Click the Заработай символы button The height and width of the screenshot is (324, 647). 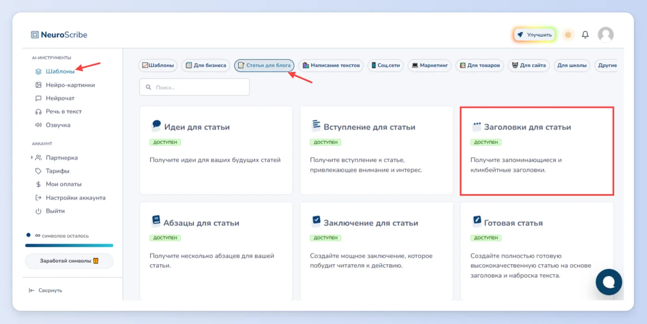point(69,261)
